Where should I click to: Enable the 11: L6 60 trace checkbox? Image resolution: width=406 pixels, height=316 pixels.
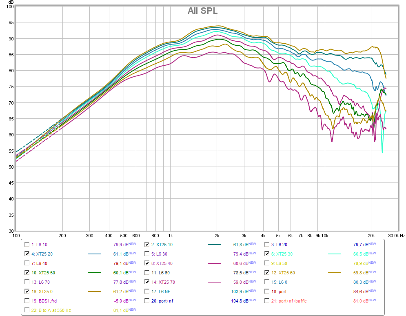[x=147, y=272]
